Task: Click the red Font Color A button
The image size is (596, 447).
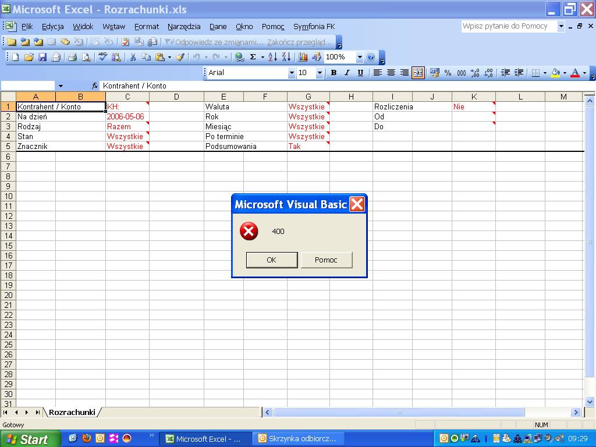Action: pos(576,73)
